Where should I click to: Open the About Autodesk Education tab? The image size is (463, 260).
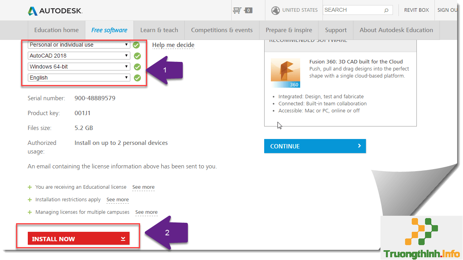pos(396,30)
